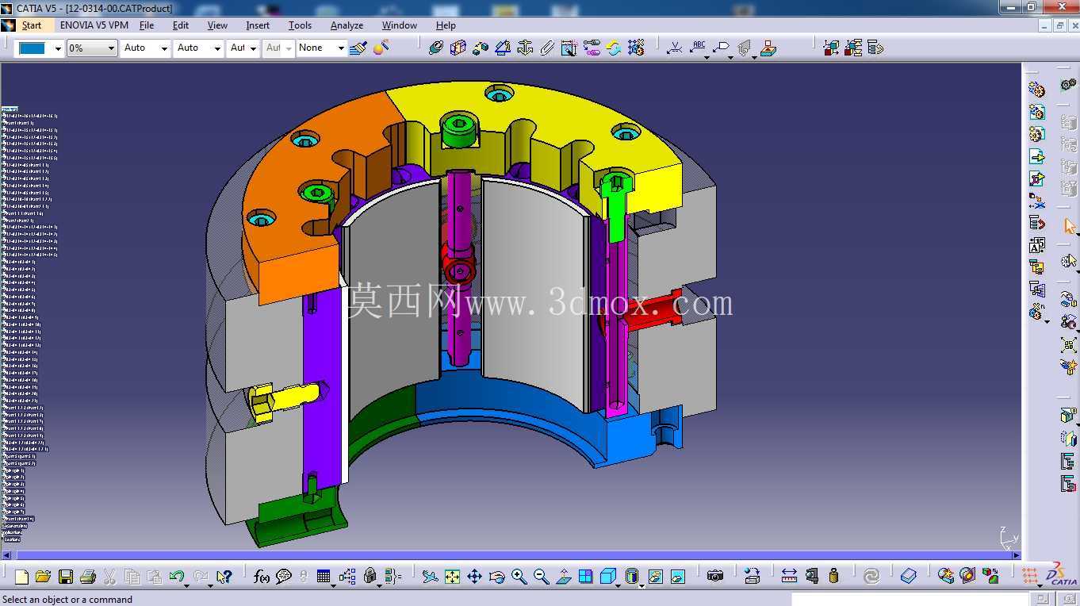Image resolution: width=1080 pixels, height=606 pixels.
Task: Click the Text with Leader ABC icon
Action: [698, 48]
